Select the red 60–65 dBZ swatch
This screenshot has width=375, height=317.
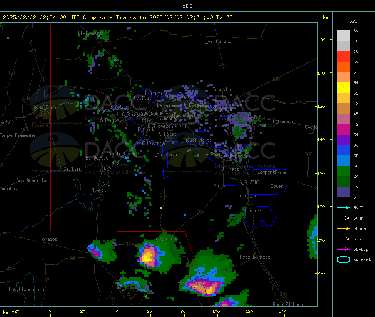(343, 56)
